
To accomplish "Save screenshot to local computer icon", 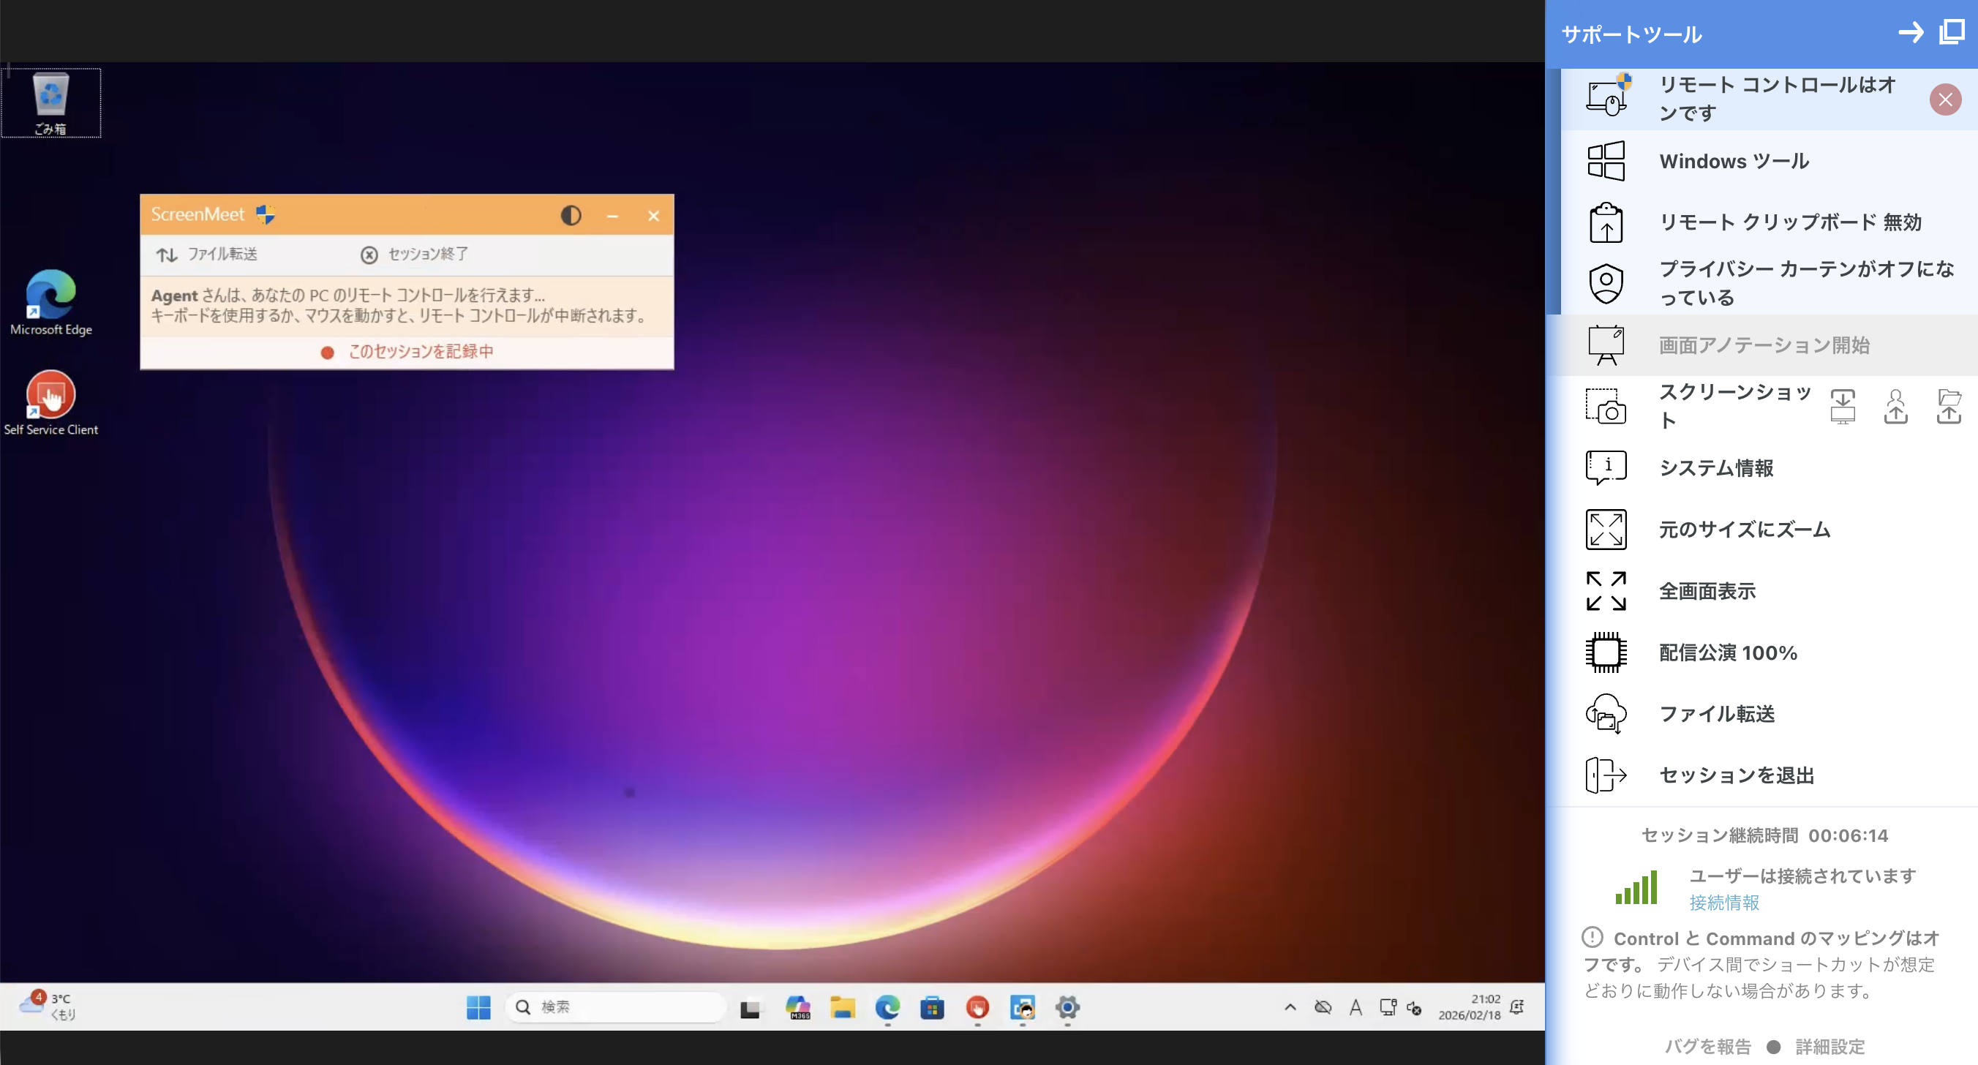I will [x=1842, y=406].
